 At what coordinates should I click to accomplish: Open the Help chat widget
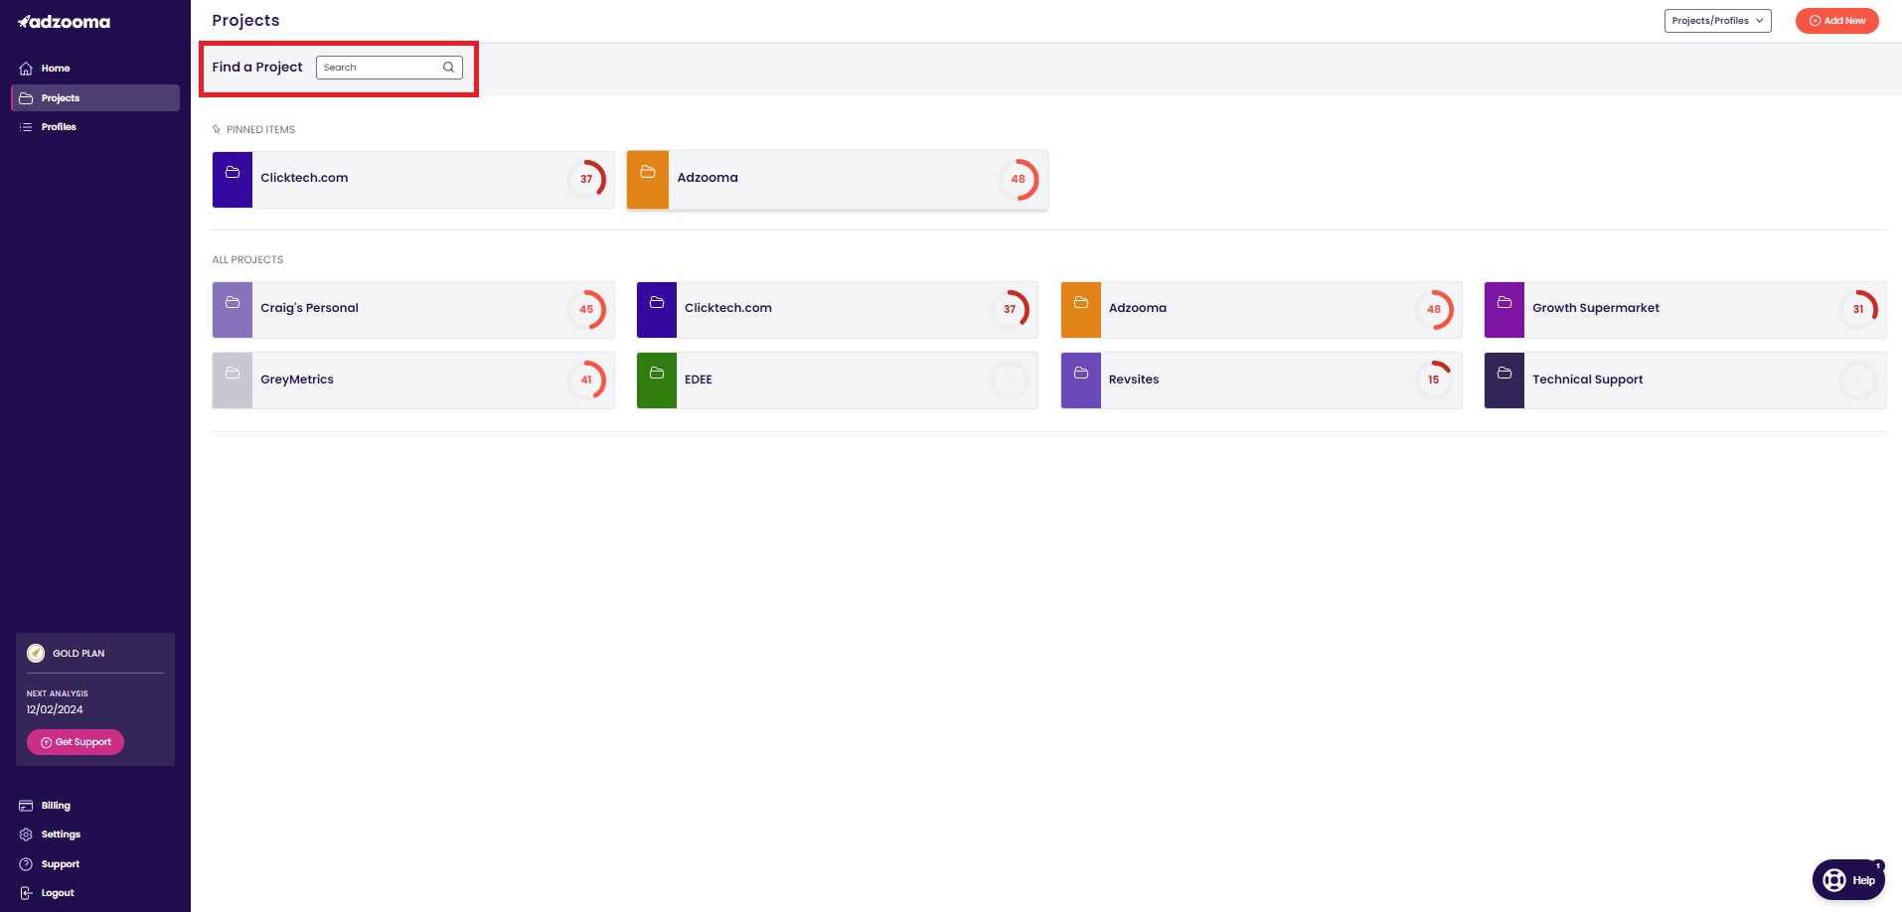tap(1848, 880)
